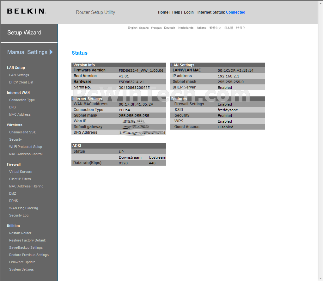This screenshot has height=281, width=323.
Task: Open the Security Log page
Action: click(19, 215)
